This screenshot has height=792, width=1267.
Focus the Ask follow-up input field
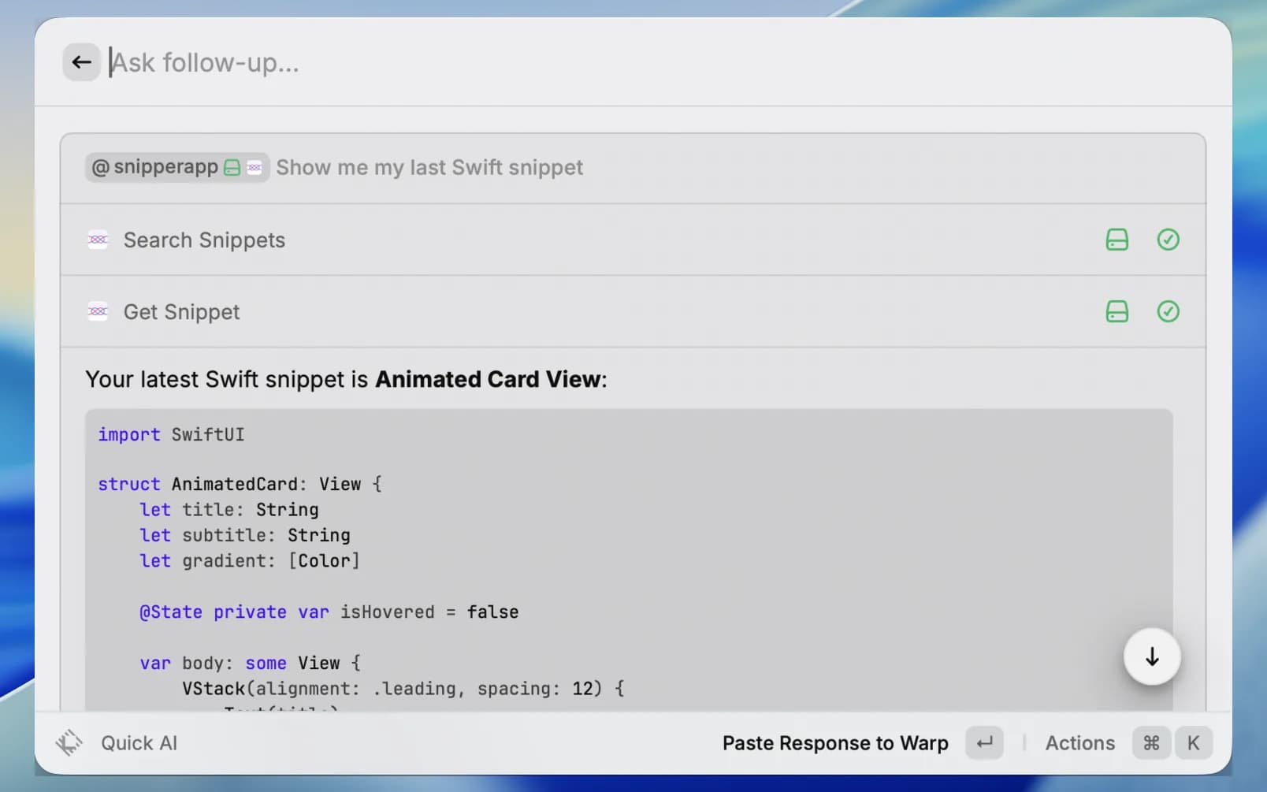click(x=660, y=62)
